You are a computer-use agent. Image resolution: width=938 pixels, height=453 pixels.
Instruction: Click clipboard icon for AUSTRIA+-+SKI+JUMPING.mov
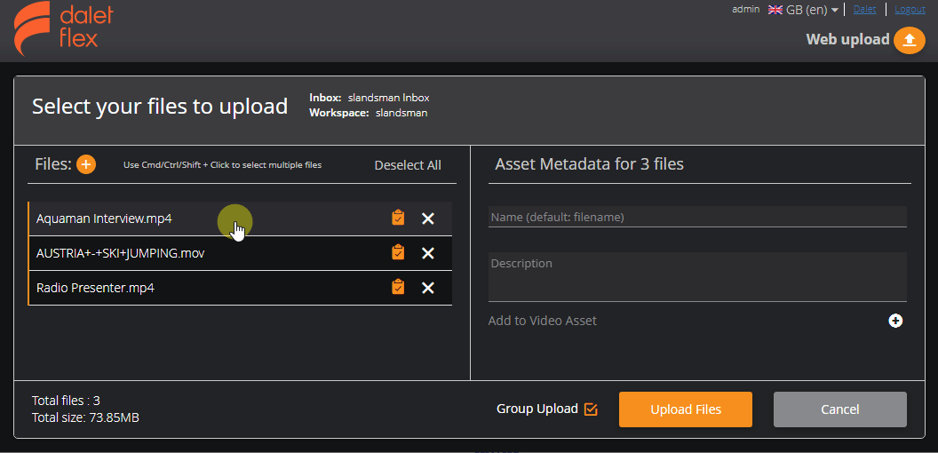click(398, 252)
